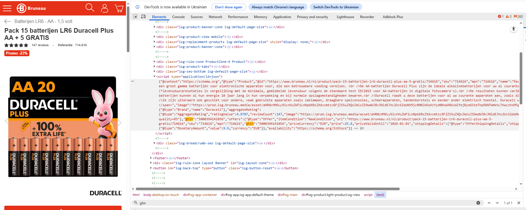Toggle the device toolbar icon
This screenshot has height=210, width=526.
tap(143, 17)
